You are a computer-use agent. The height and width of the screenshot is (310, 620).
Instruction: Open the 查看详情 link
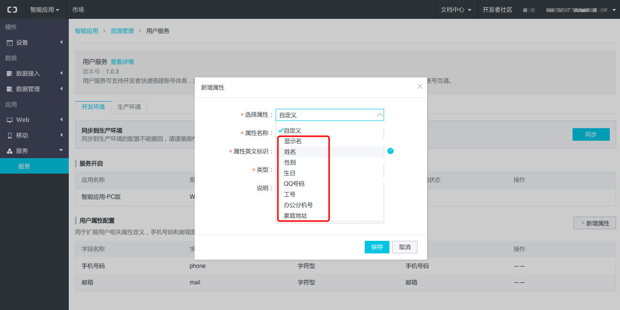tap(122, 62)
